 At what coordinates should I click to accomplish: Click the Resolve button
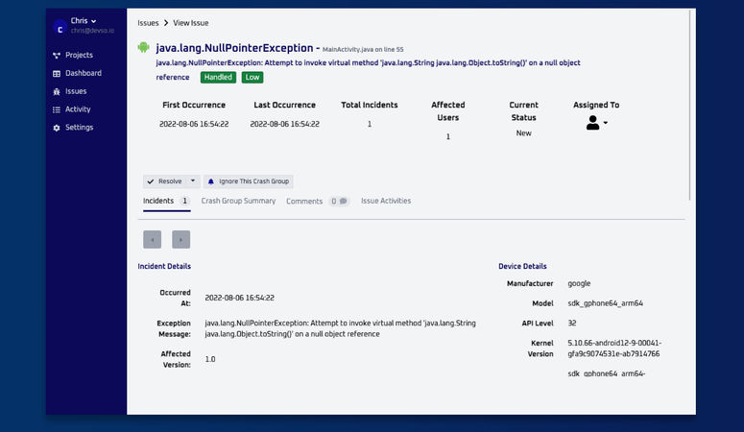pyautogui.click(x=165, y=181)
